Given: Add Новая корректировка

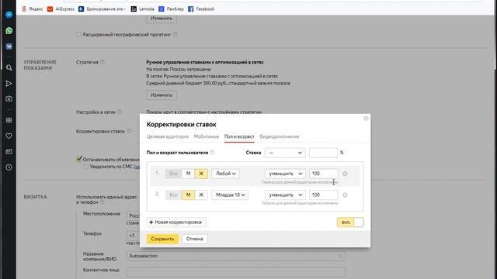Looking at the screenshot, I should (176, 222).
